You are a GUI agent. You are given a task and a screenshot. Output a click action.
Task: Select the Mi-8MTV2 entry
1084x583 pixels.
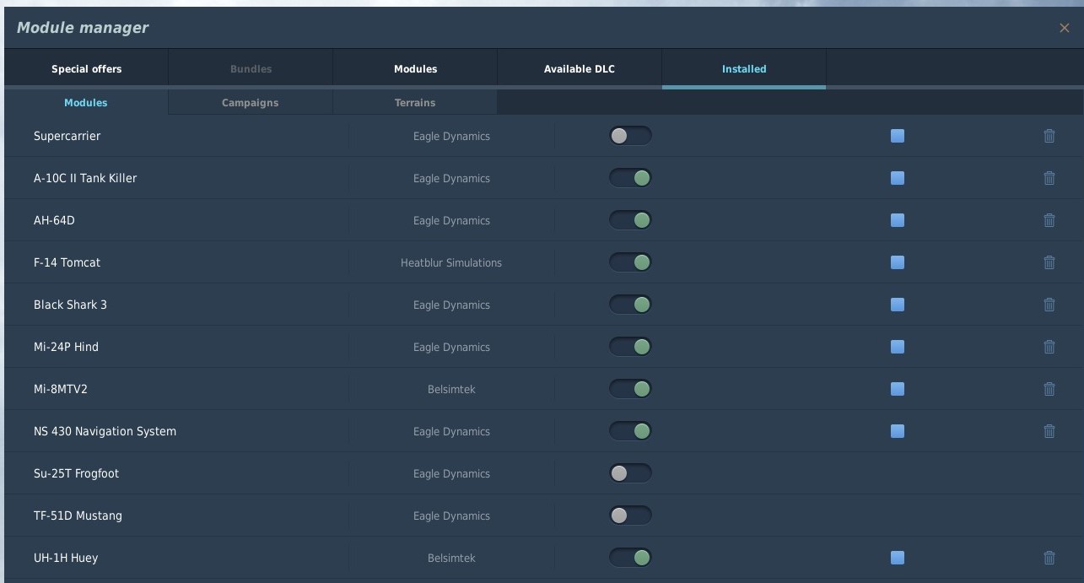pyautogui.click(x=61, y=389)
